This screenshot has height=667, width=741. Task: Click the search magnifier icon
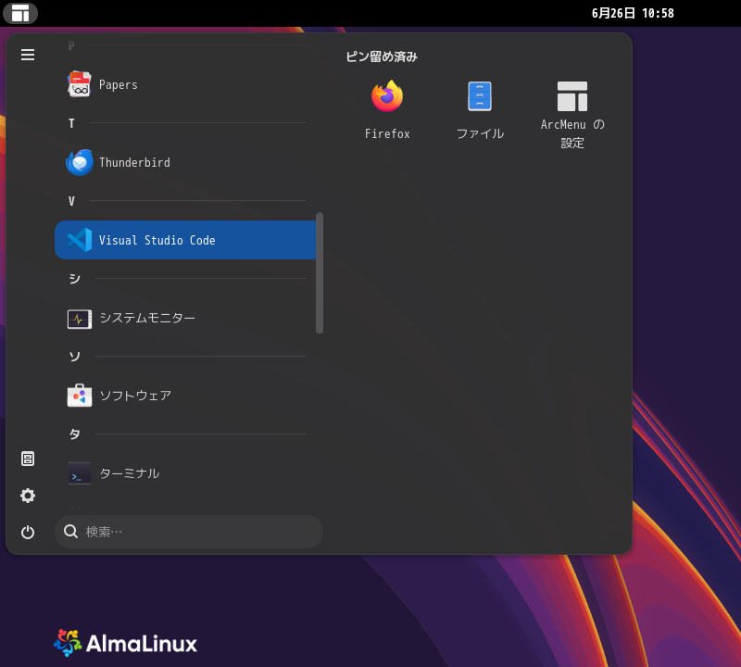(71, 532)
